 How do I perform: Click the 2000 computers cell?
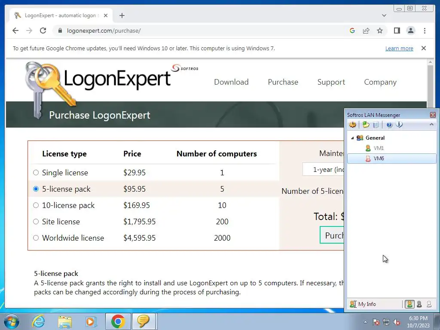point(222,238)
